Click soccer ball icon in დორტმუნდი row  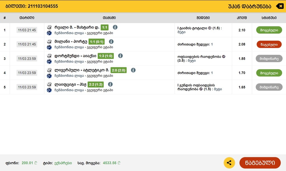[49, 56]
